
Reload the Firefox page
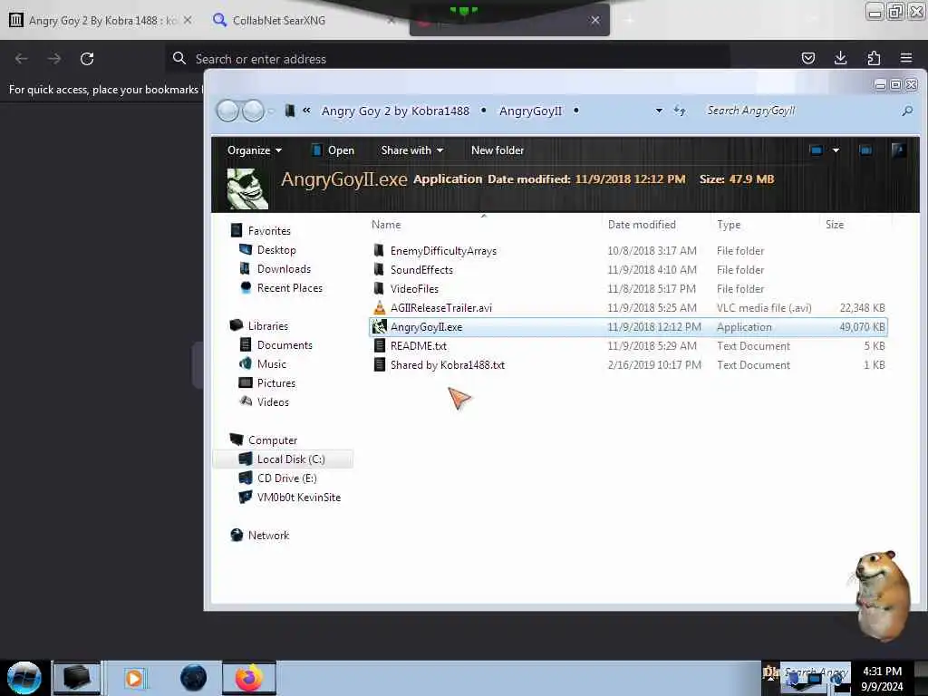coord(87,59)
